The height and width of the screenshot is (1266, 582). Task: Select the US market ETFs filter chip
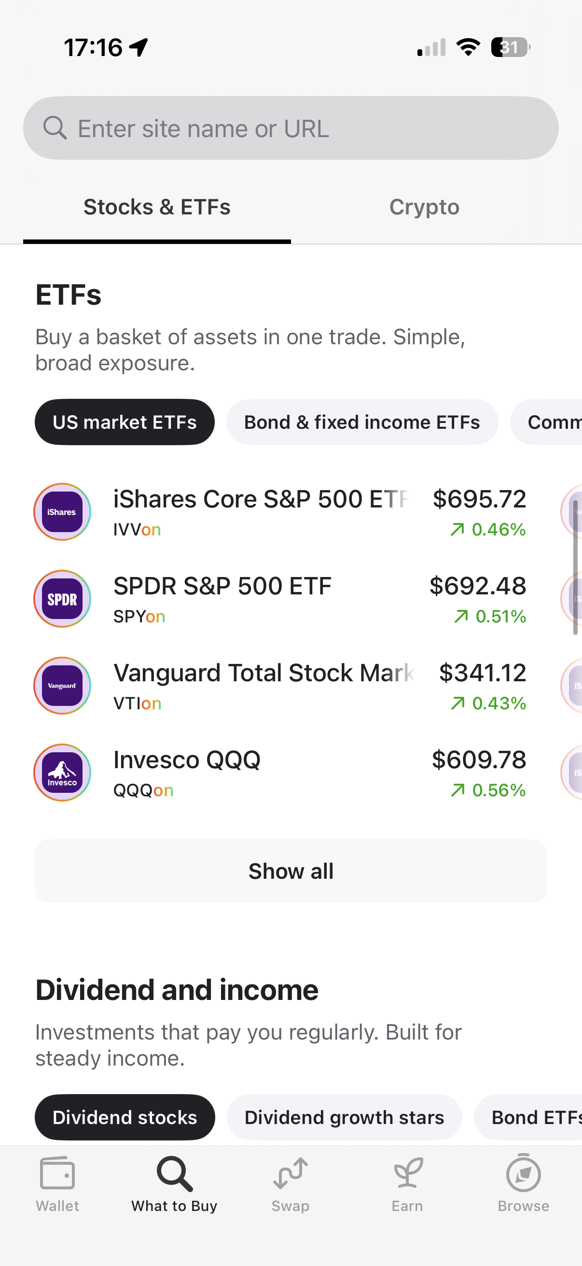(x=125, y=422)
